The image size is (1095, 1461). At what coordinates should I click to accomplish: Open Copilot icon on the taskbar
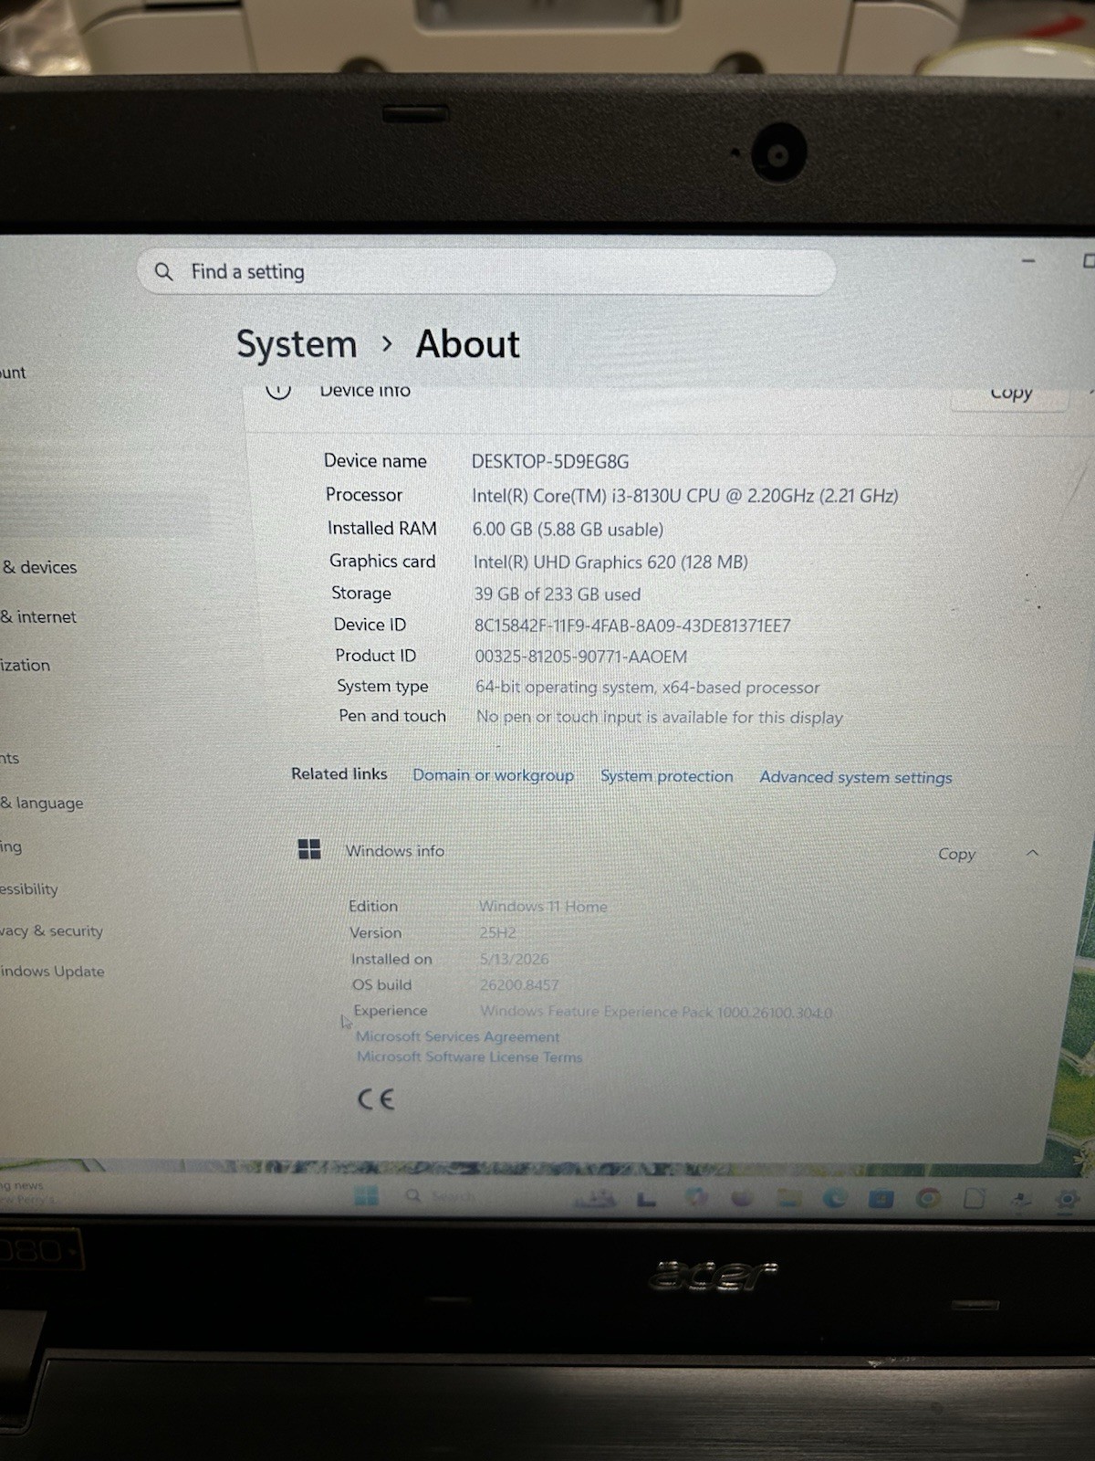click(696, 1197)
